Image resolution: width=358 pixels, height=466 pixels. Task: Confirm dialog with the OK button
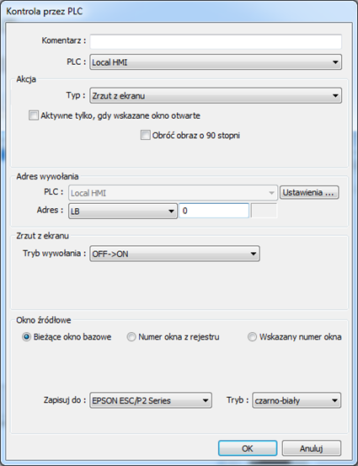tap(248, 448)
